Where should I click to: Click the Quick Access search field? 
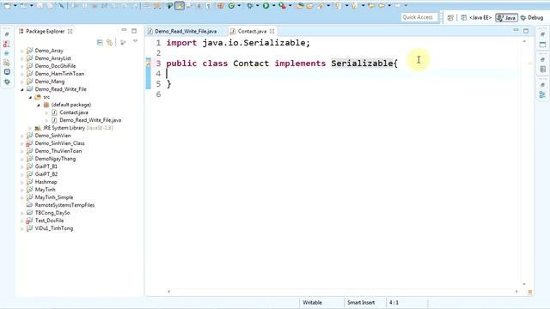pyautogui.click(x=419, y=17)
